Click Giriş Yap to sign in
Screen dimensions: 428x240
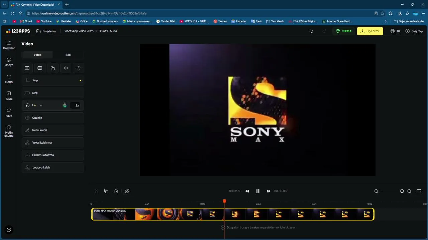[414, 31]
